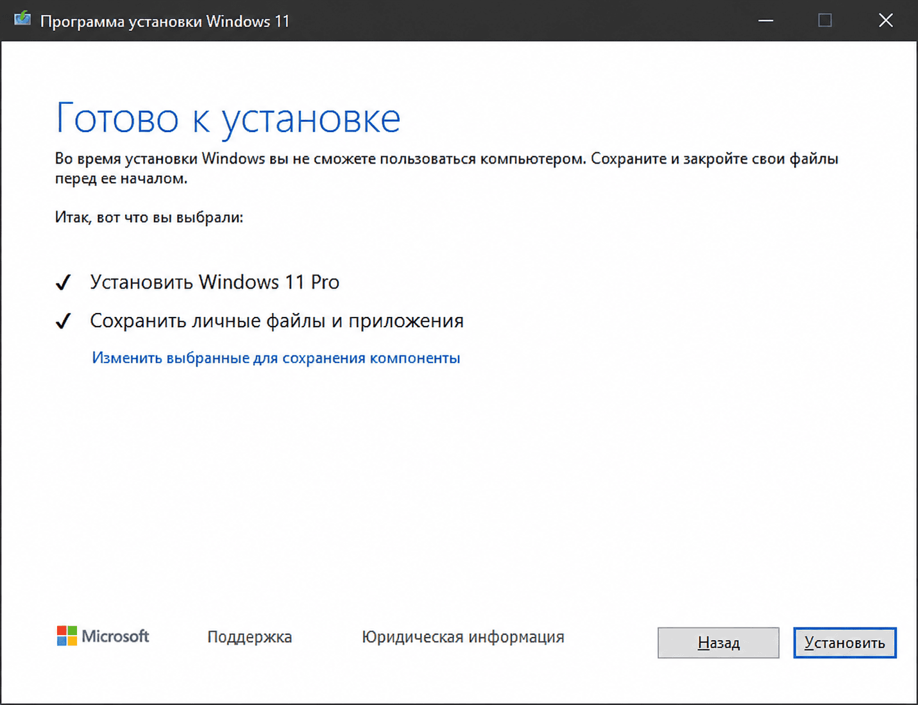Click the Windows setup icon in title bar
This screenshot has width=918, height=705.
22,20
